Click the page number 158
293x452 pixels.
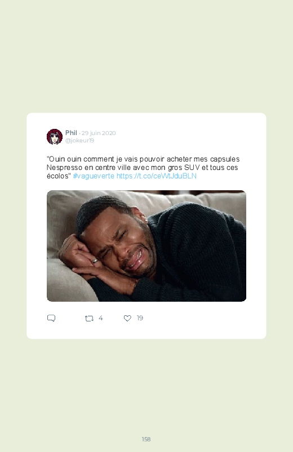(146, 439)
